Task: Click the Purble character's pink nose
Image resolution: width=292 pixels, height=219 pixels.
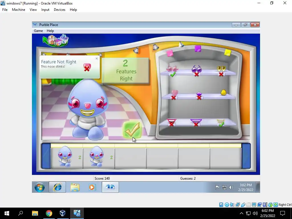Action: 87,106
